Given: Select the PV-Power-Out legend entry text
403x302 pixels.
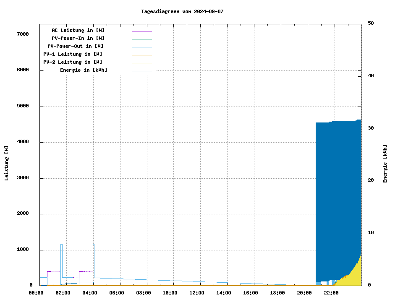Looking at the screenshot, I should pos(76,46).
